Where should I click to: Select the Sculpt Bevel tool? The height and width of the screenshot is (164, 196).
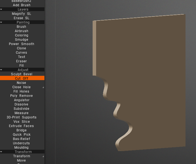22,74
